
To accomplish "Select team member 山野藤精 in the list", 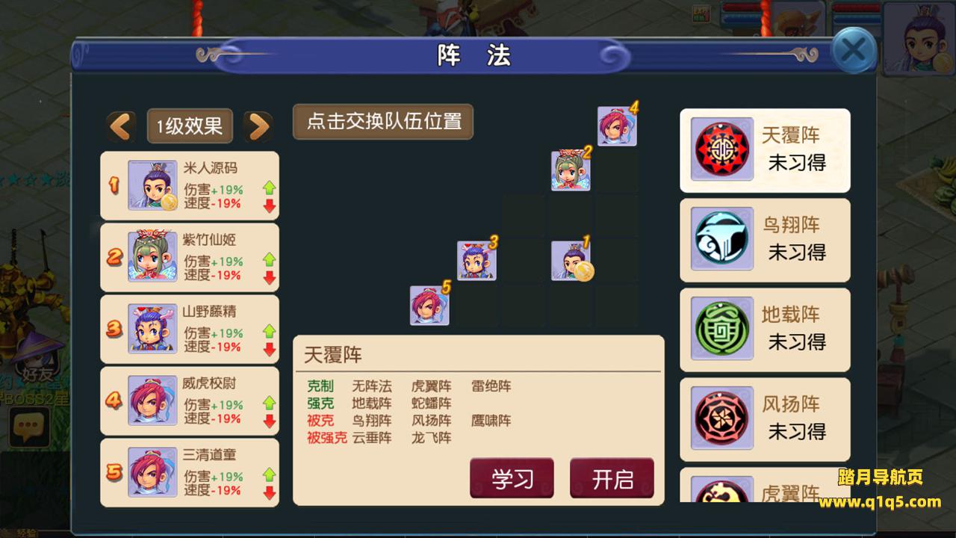I will tap(190, 329).
